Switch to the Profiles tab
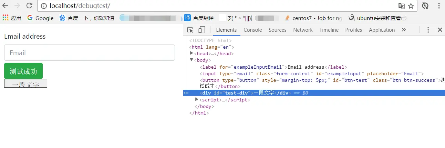The width and height of the screenshot is (445, 148). tap(354, 30)
